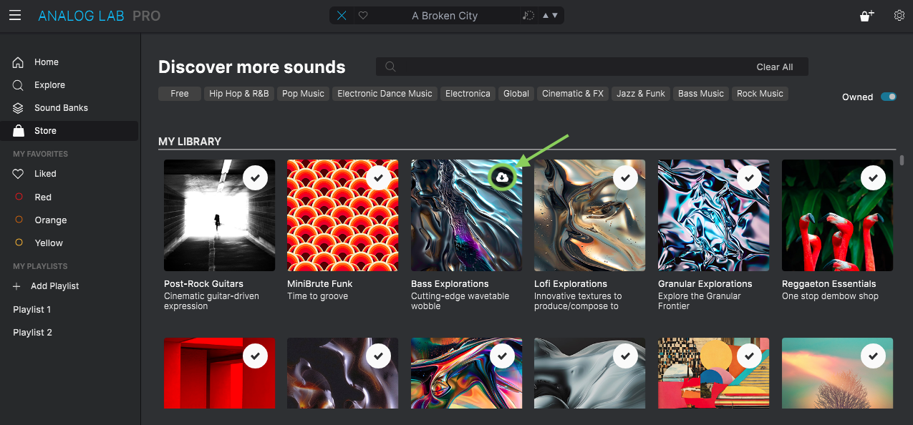Open Post-Rock Guitars artwork thumbnail
Viewport: 913px width, 425px height.
click(x=219, y=215)
